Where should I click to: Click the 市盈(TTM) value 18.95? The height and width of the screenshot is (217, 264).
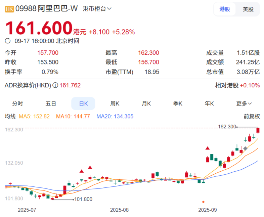click(x=152, y=72)
